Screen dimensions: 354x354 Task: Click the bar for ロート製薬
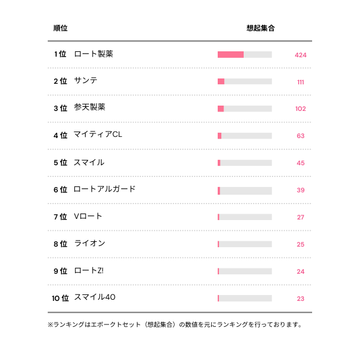[244, 55]
